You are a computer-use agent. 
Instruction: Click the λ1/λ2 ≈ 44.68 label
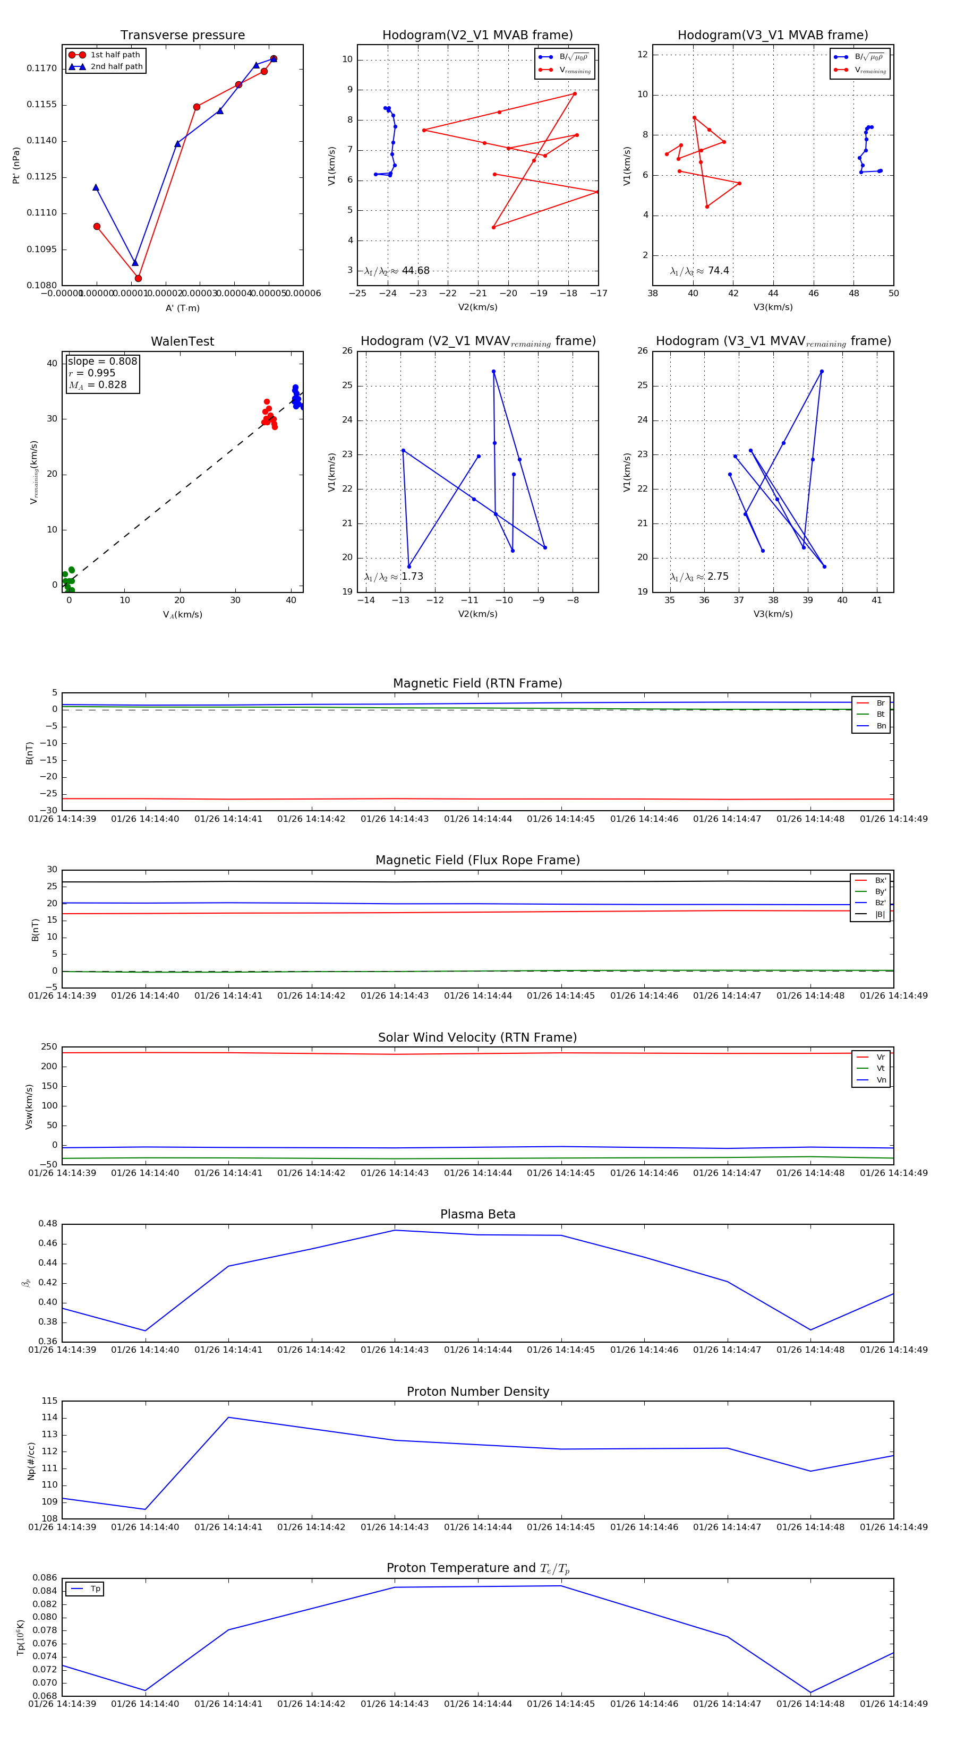click(397, 271)
